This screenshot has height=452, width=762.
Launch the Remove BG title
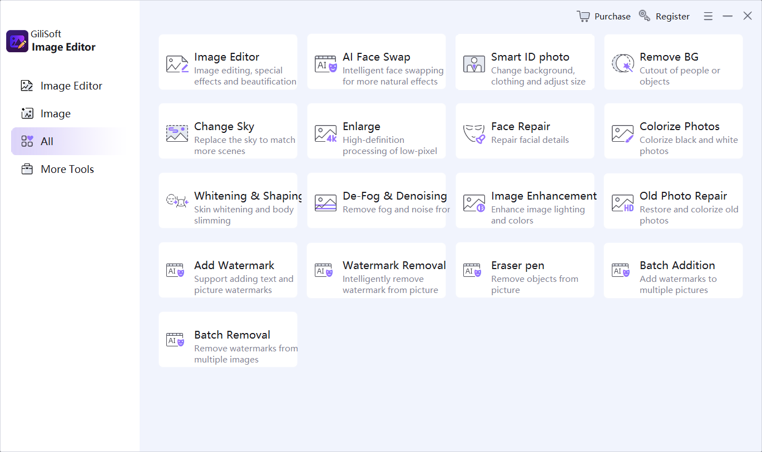669,57
